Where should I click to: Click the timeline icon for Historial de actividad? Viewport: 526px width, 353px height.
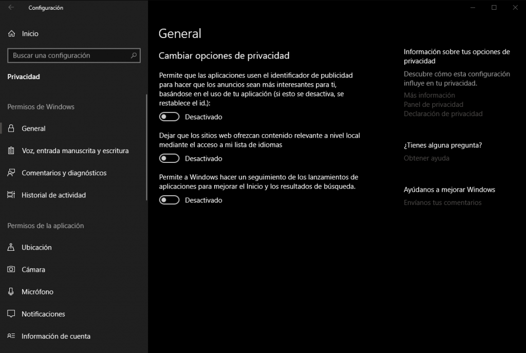click(x=11, y=195)
